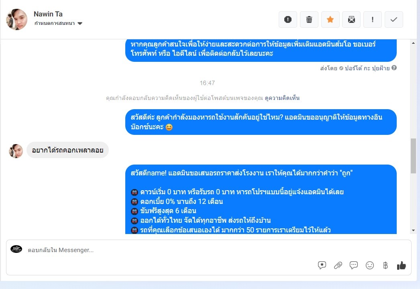This screenshot has width=420, height=289.
Task: Toggle the orange star follow-up marker
Action: click(x=330, y=20)
